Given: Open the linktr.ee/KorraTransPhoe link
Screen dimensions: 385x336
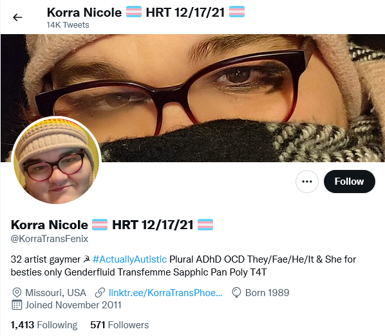Looking at the screenshot, I should pyautogui.click(x=165, y=293).
